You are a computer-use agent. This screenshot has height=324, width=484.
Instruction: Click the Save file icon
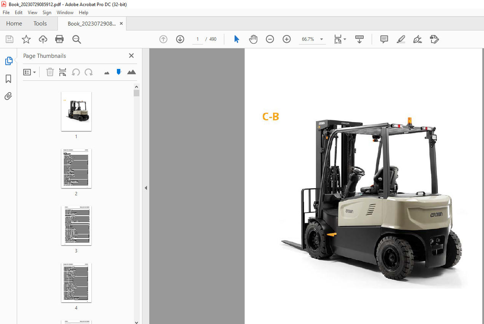10,39
